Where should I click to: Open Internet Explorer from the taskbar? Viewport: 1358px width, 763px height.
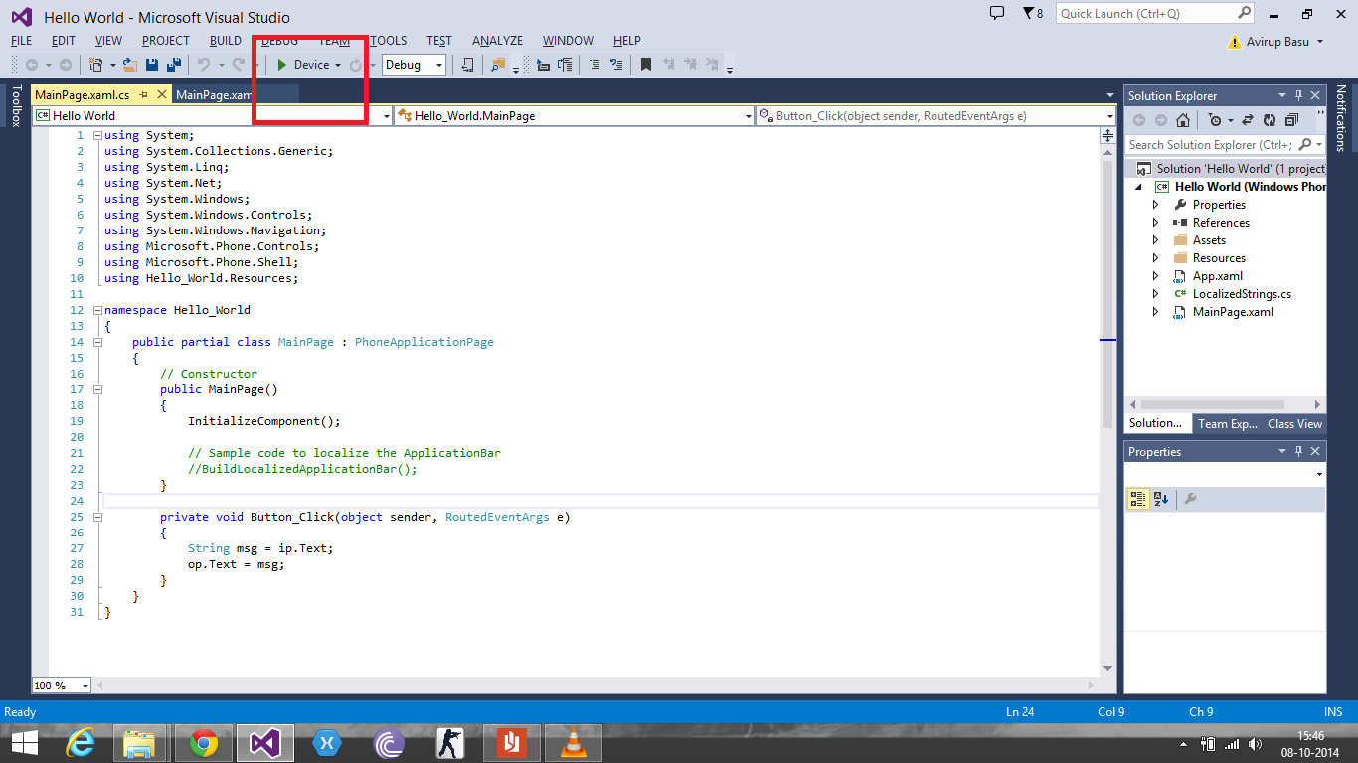(x=81, y=743)
